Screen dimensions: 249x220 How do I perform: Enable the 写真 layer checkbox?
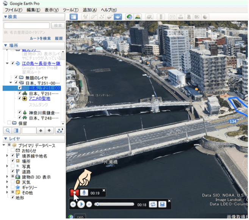(x=13, y=166)
